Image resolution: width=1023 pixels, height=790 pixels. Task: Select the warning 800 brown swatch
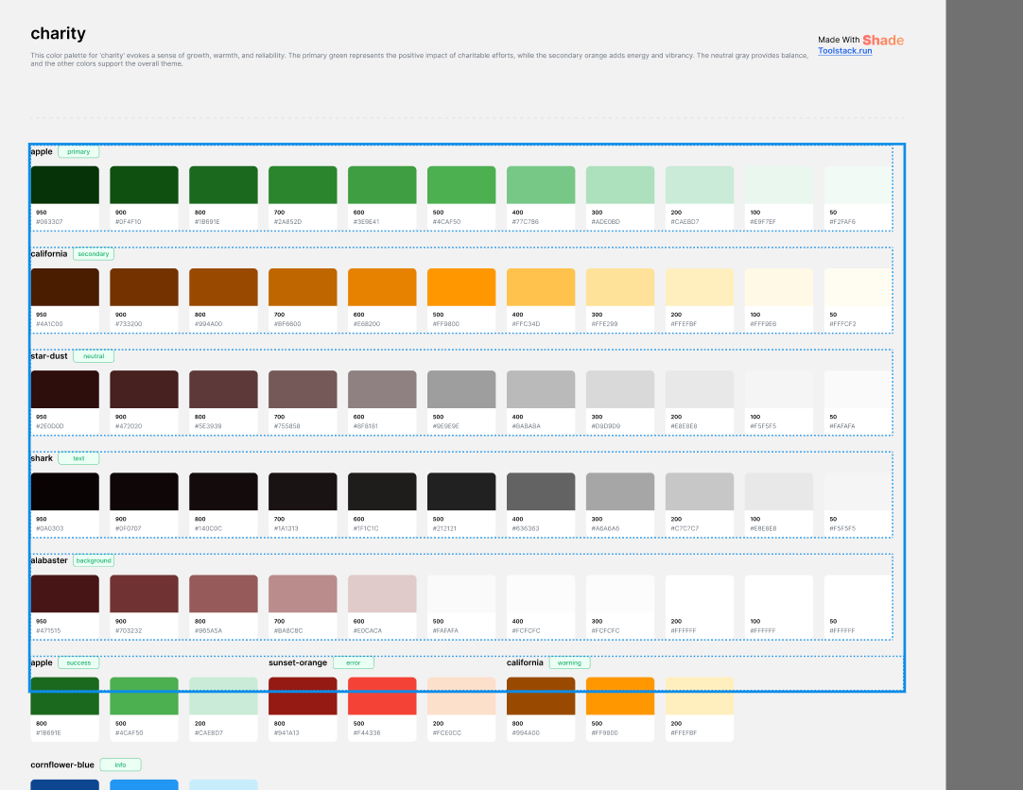541,696
